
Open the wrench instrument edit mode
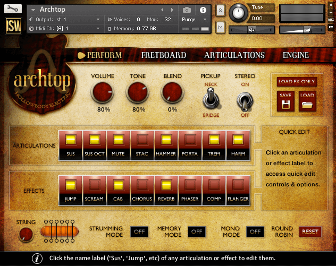(x=13, y=9)
